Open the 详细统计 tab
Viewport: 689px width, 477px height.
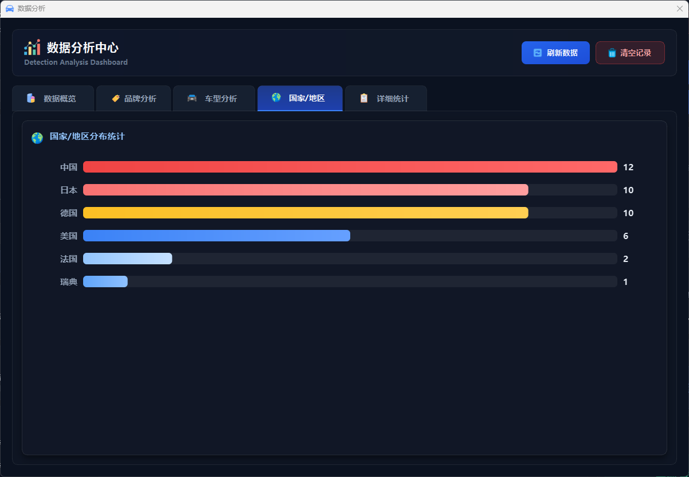[x=386, y=99]
